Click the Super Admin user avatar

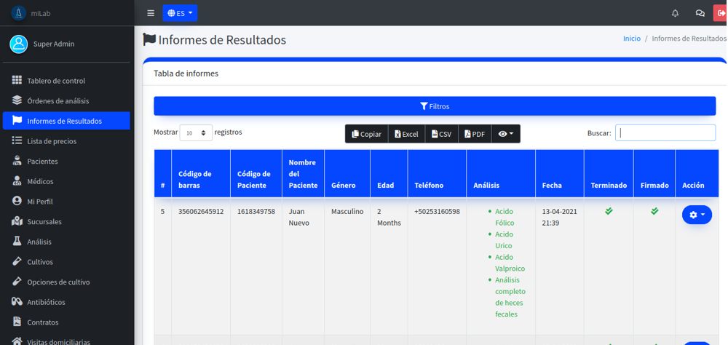tap(18, 44)
